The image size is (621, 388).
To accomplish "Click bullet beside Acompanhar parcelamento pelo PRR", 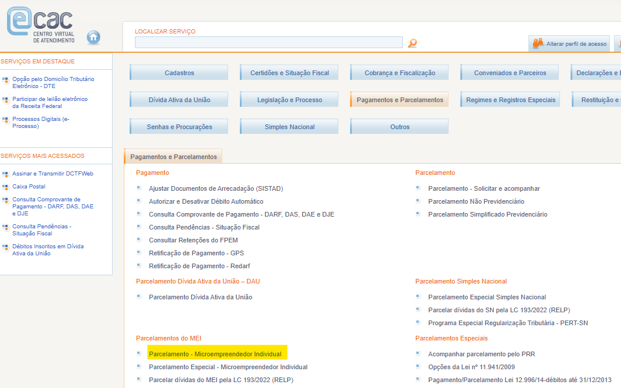I will [x=418, y=353].
